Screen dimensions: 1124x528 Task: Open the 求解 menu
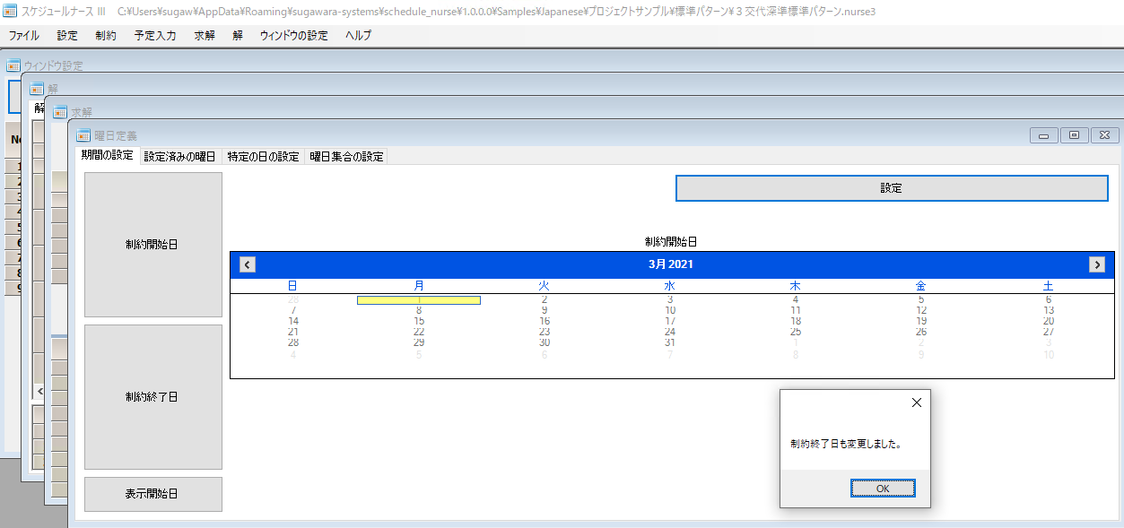[x=205, y=36]
